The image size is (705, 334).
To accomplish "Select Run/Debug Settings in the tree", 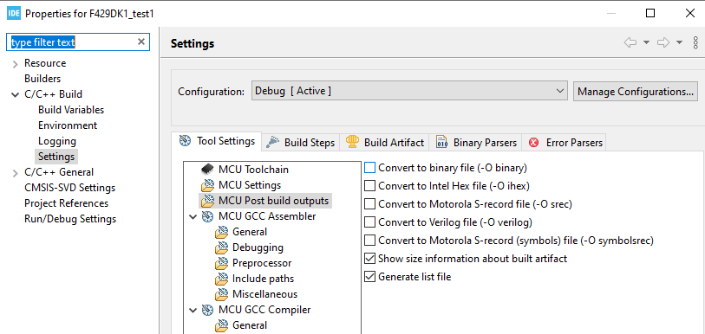I will [x=70, y=219].
